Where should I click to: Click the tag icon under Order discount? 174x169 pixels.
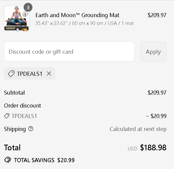[x=7, y=116]
